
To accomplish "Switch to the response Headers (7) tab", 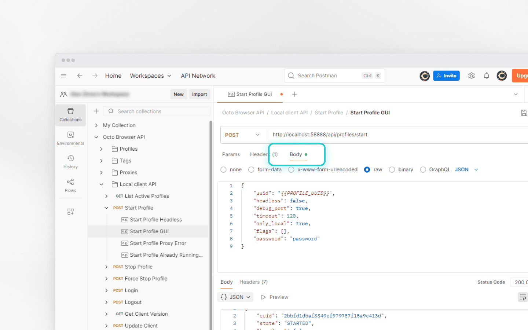I will [253, 282].
